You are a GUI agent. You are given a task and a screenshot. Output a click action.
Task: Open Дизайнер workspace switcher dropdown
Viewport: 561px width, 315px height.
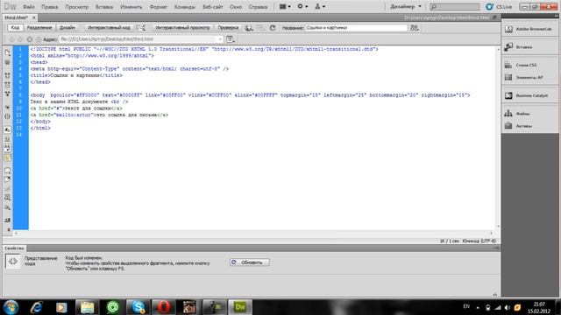(x=405, y=6)
